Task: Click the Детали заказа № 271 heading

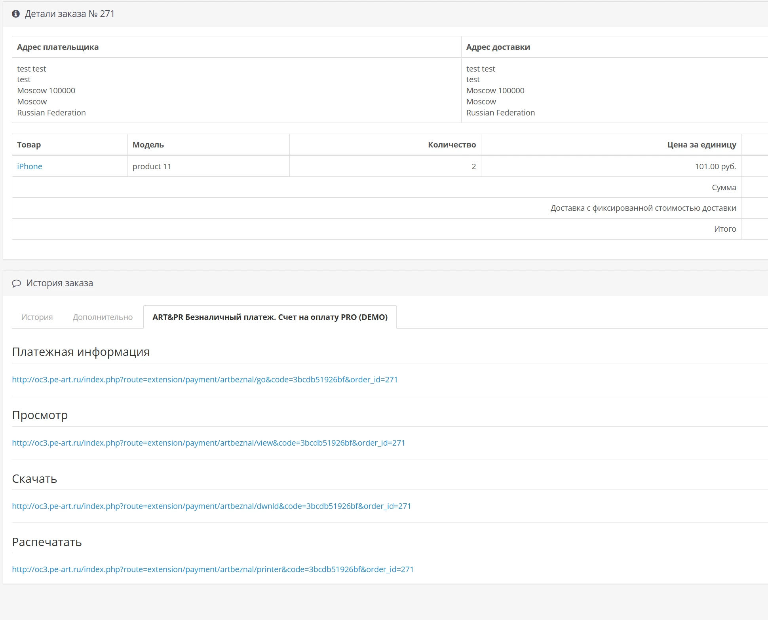Action: coord(70,14)
